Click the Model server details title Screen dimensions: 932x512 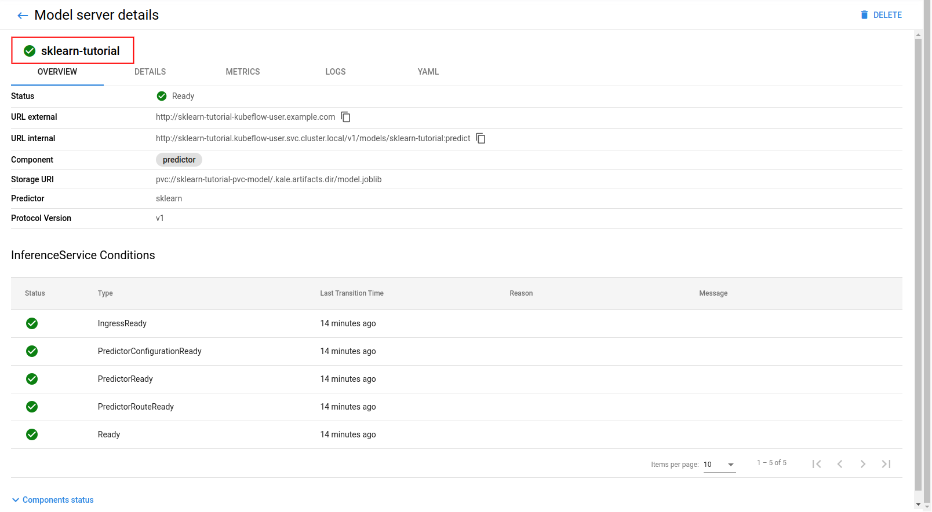tap(97, 15)
